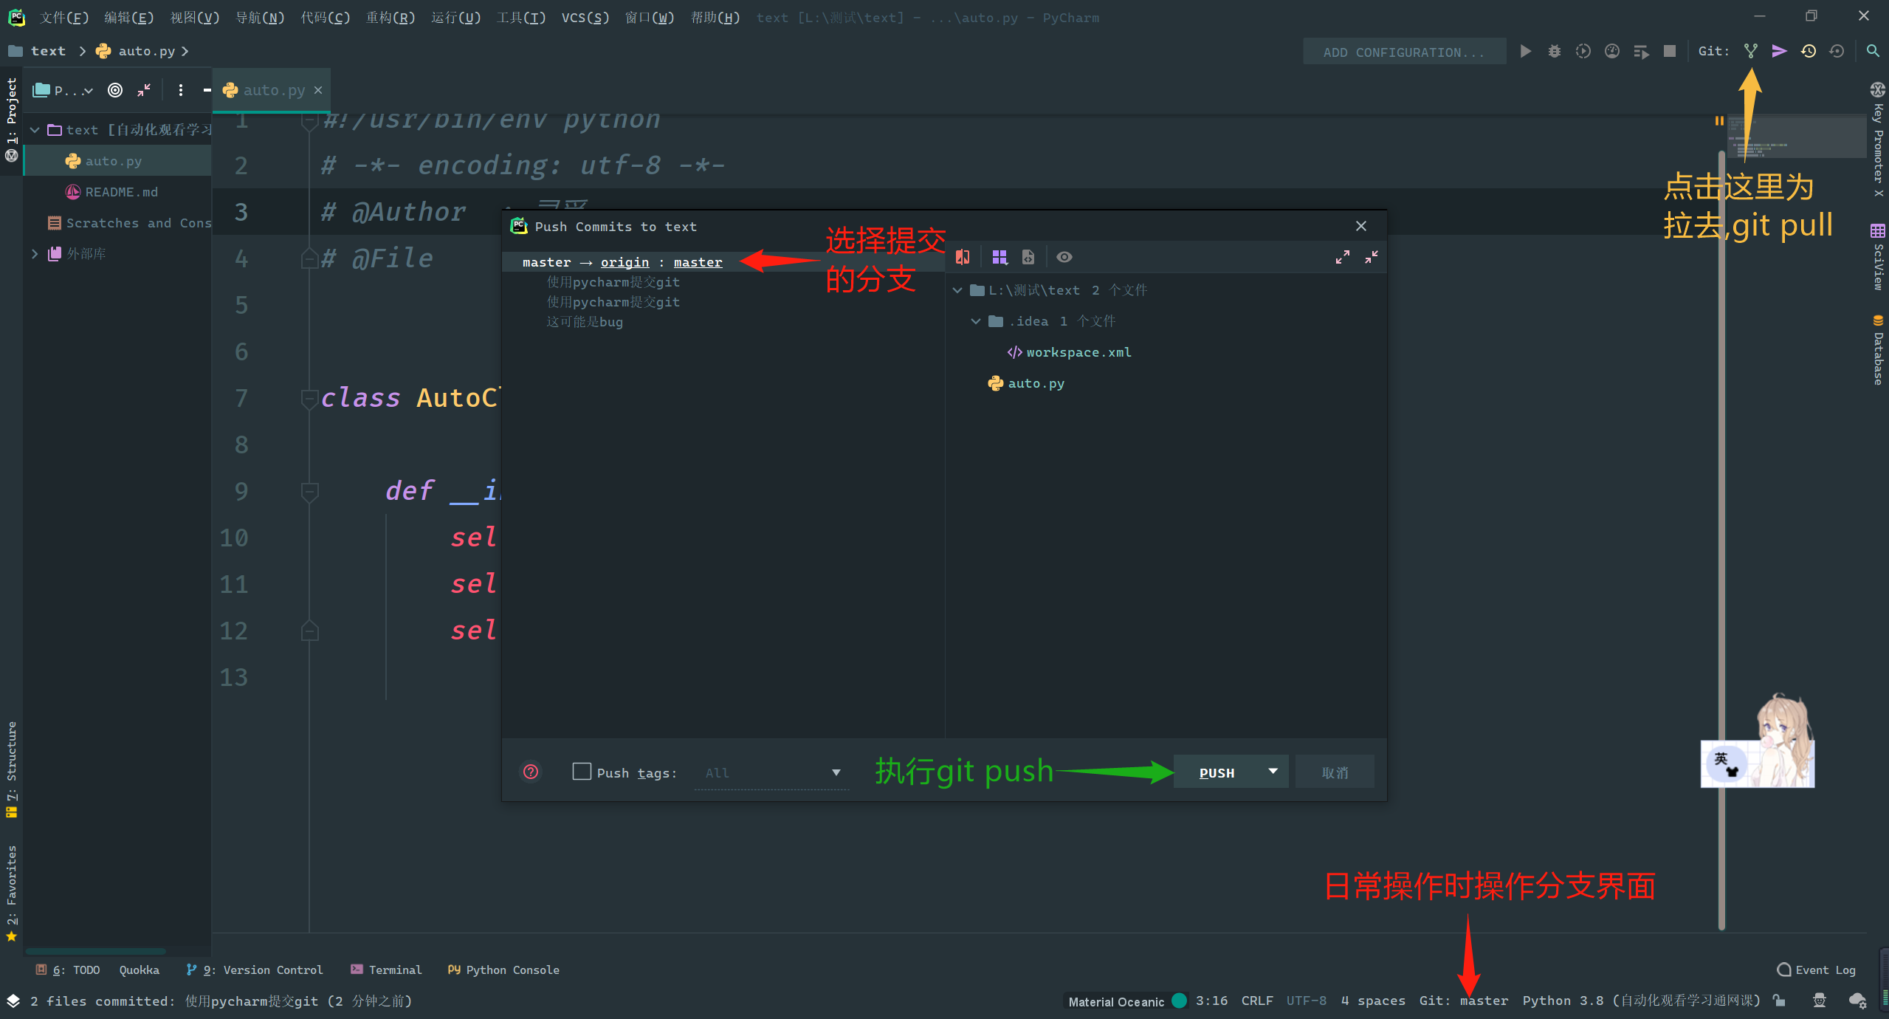Click the show diff icon in push dialog
This screenshot has height=1019, width=1889.
963,257
